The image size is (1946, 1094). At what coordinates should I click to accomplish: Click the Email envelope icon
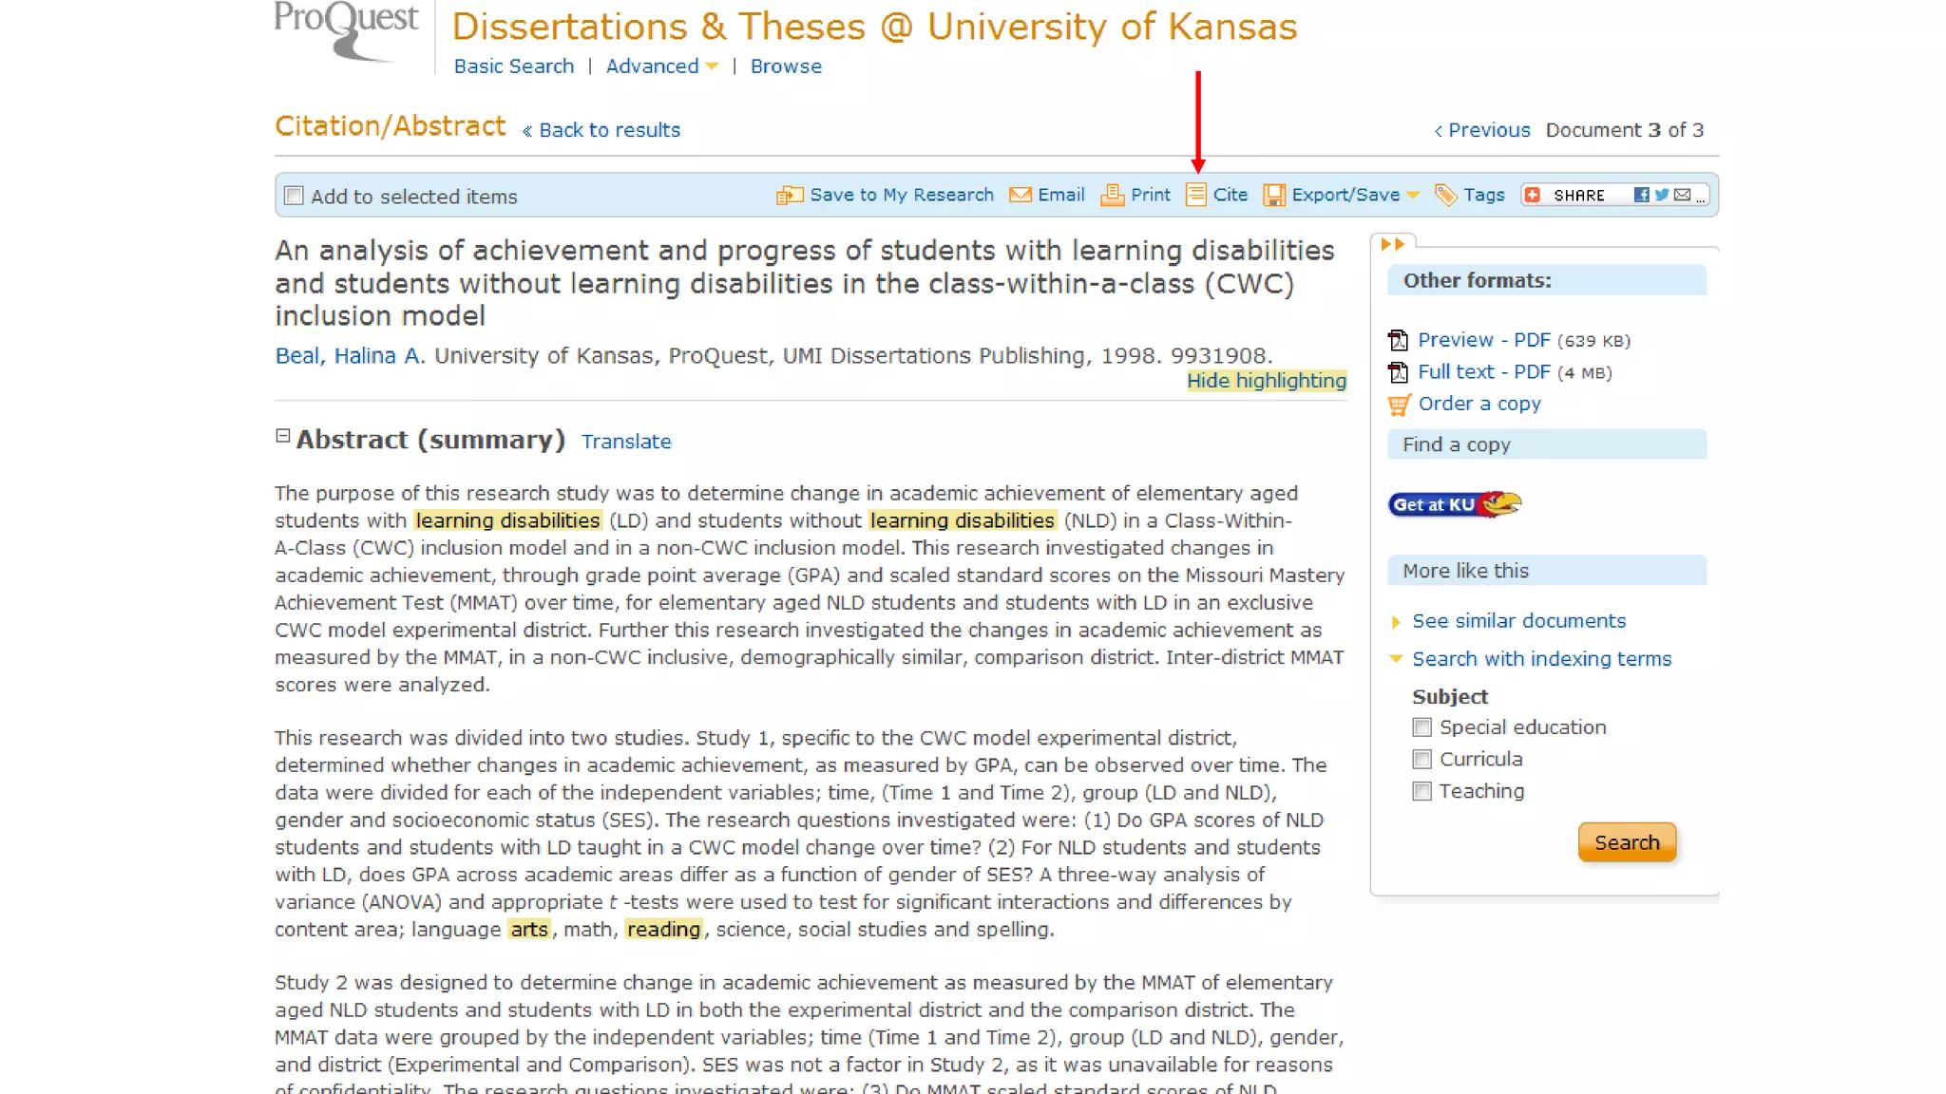pos(1020,196)
